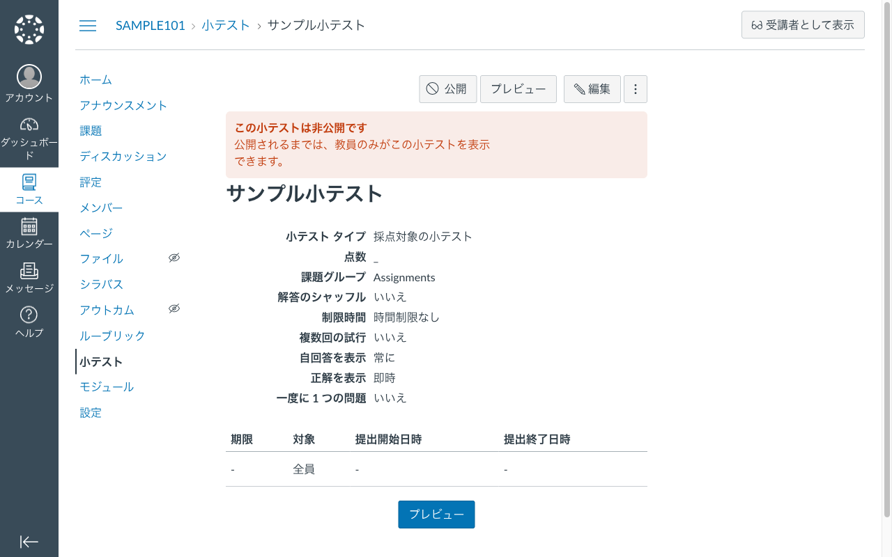
Task: Open the モジュール section
Action: point(107,386)
